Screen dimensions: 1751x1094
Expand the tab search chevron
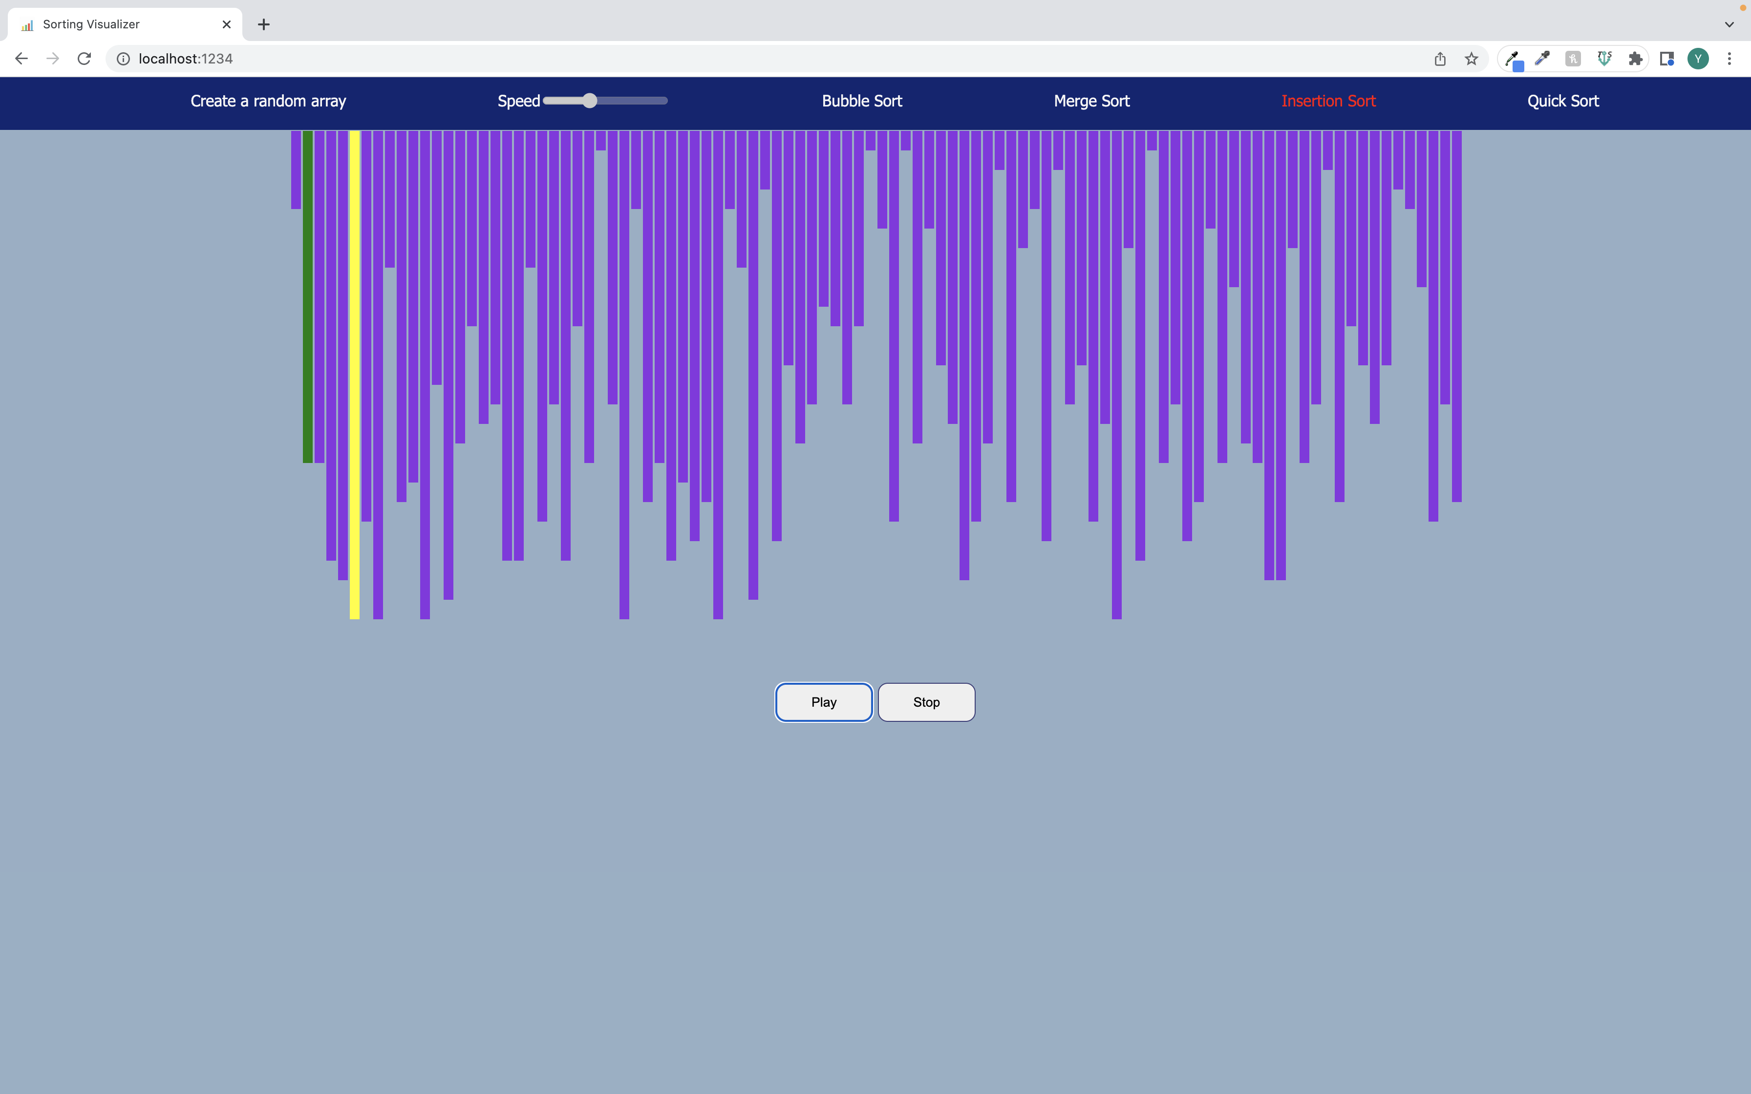tap(1730, 24)
